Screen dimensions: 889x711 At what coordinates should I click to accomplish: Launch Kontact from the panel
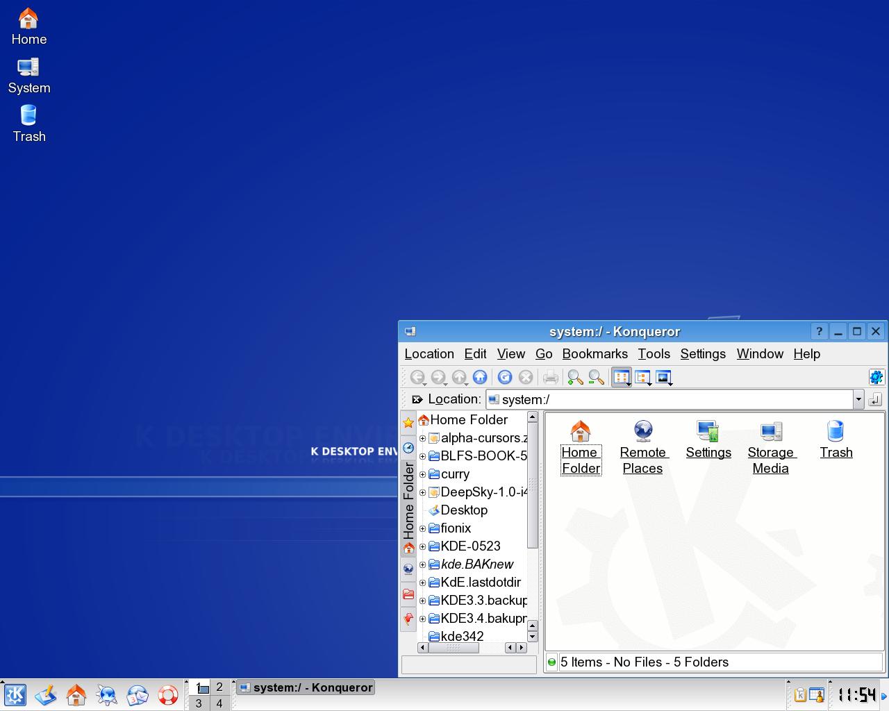pyautogui.click(x=138, y=694)
